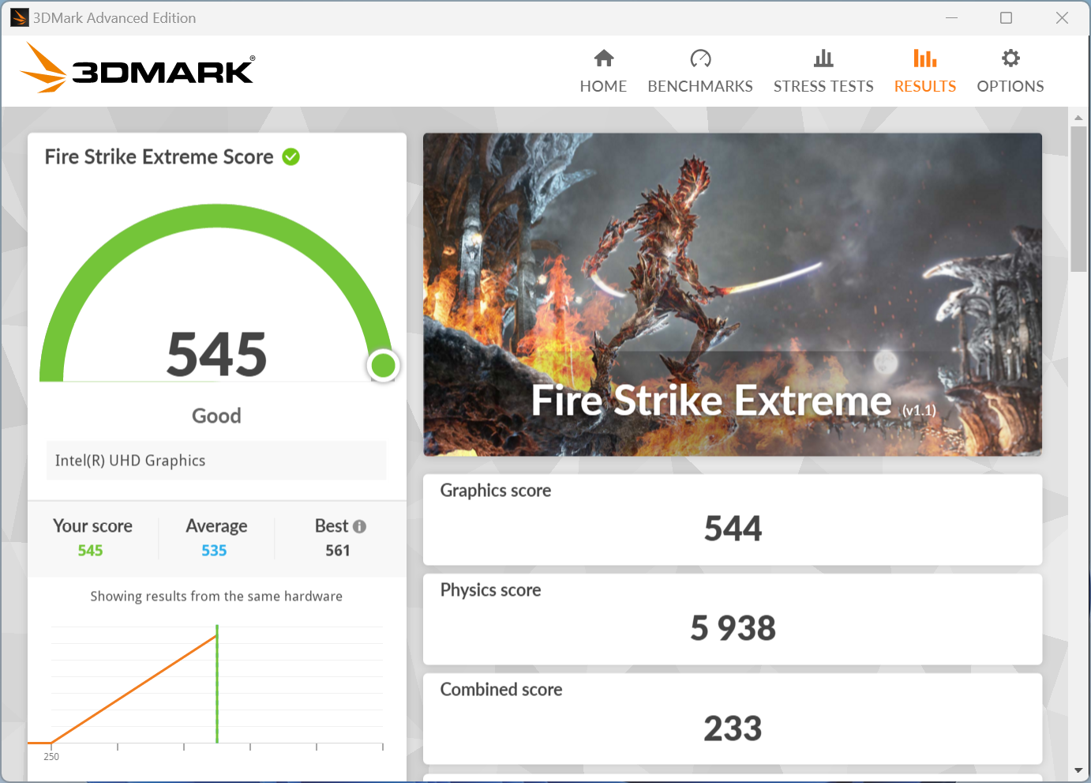Click the 3DMark app icon in title bar
The width and height of the screenshot is (1091, 783).
click(19, 17)
